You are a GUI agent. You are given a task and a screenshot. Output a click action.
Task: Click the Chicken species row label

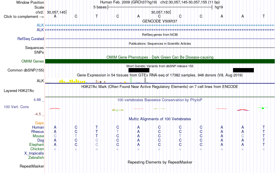(x=37, y=149)
